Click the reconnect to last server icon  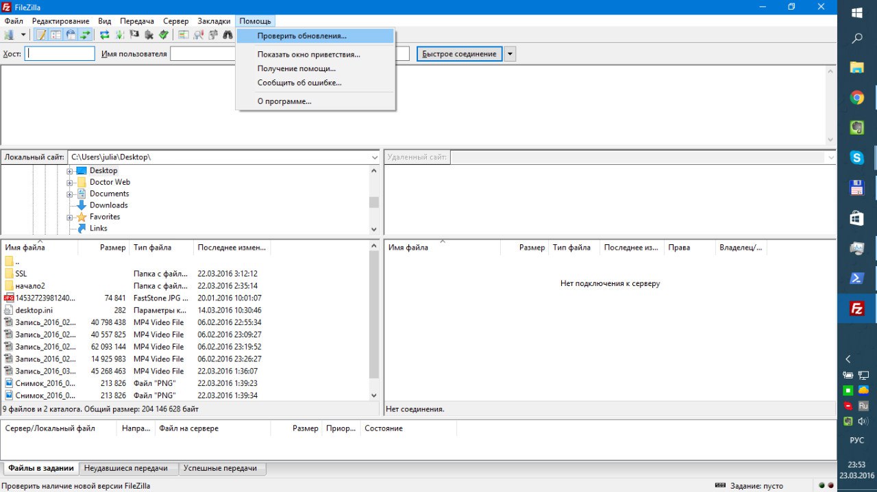[x=164, y=35]
